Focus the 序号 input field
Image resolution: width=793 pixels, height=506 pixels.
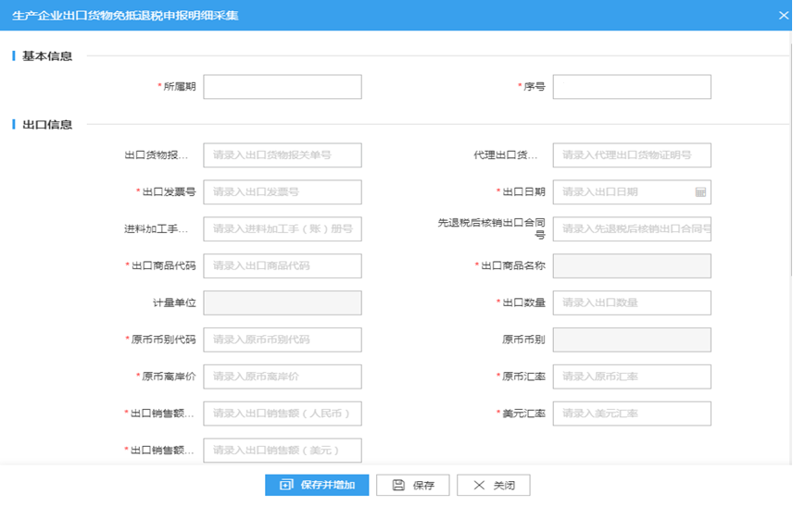point(632,87)
